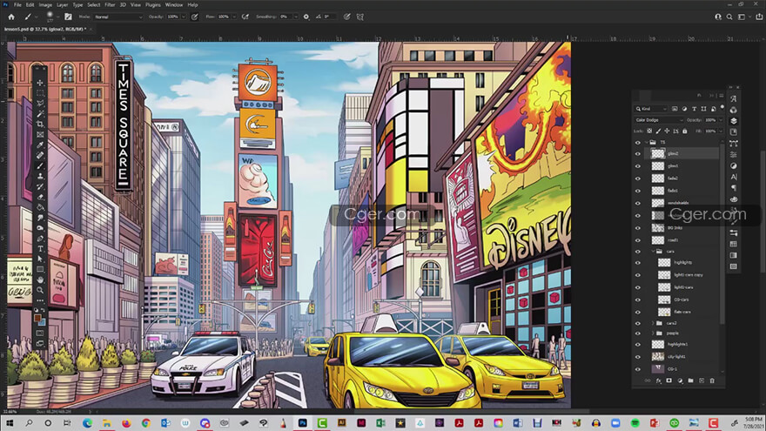Select the Type tool
The image size is (766, 431).
[x=40, y=249]
